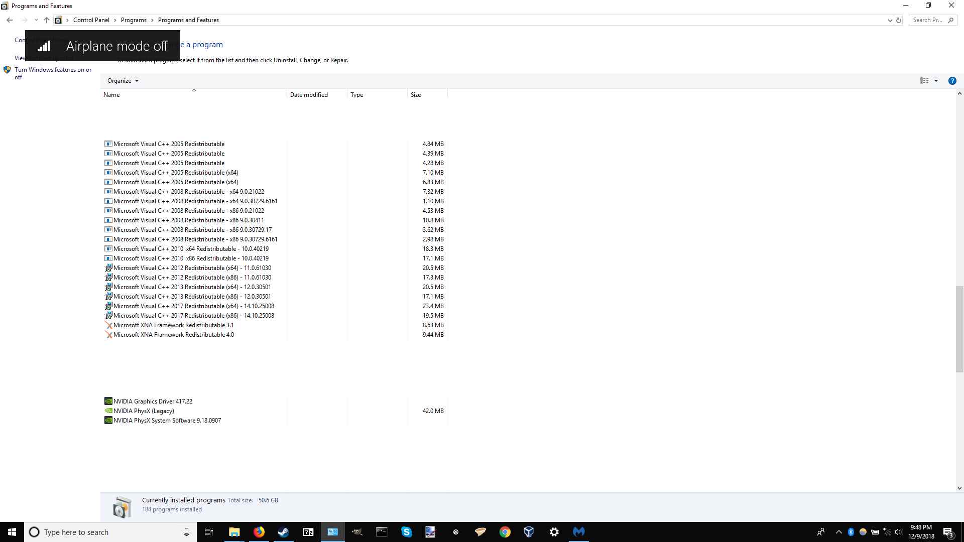Sort by the Size column header
Viewport: 964px width, 542px height.
427,95
